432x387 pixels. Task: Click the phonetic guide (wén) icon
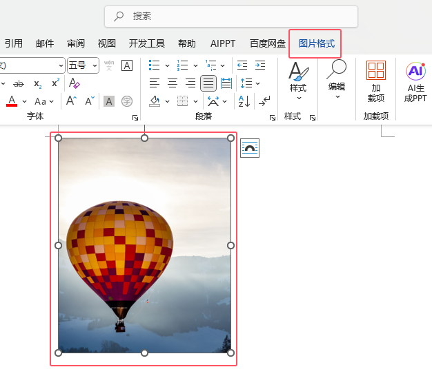[109, 65]
